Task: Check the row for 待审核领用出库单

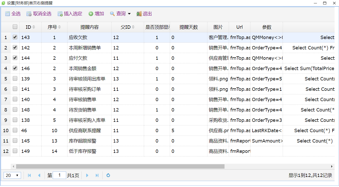Action: (x=15, y=79)
